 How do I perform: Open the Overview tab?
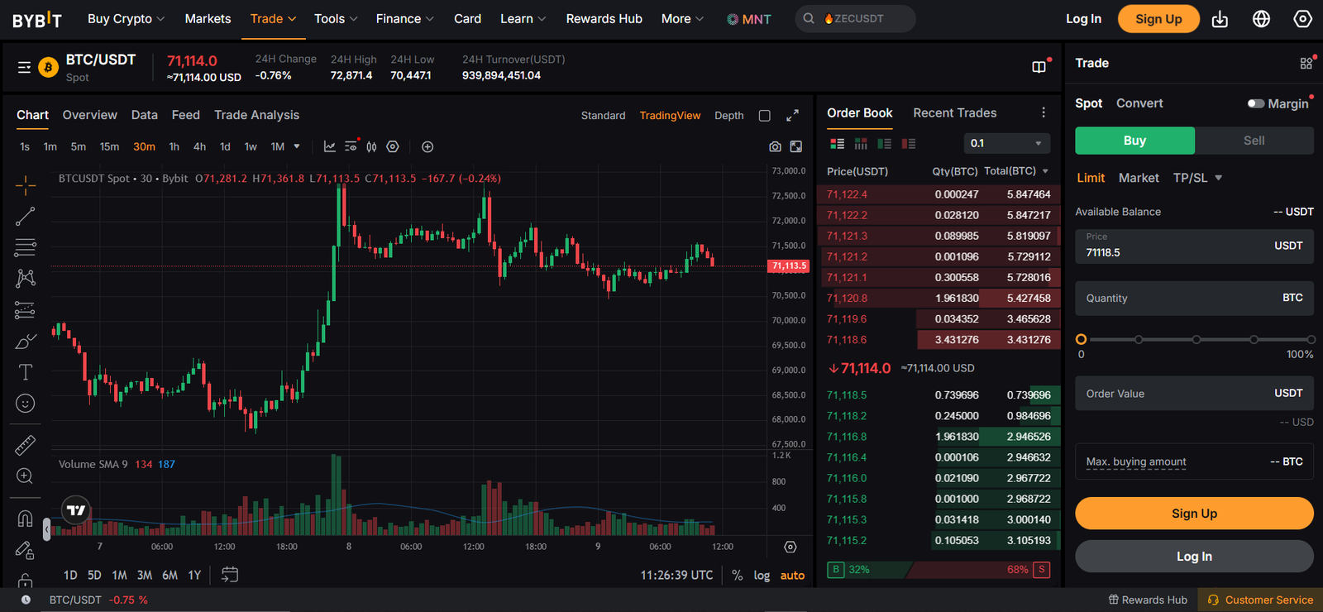tap(89, 115)
